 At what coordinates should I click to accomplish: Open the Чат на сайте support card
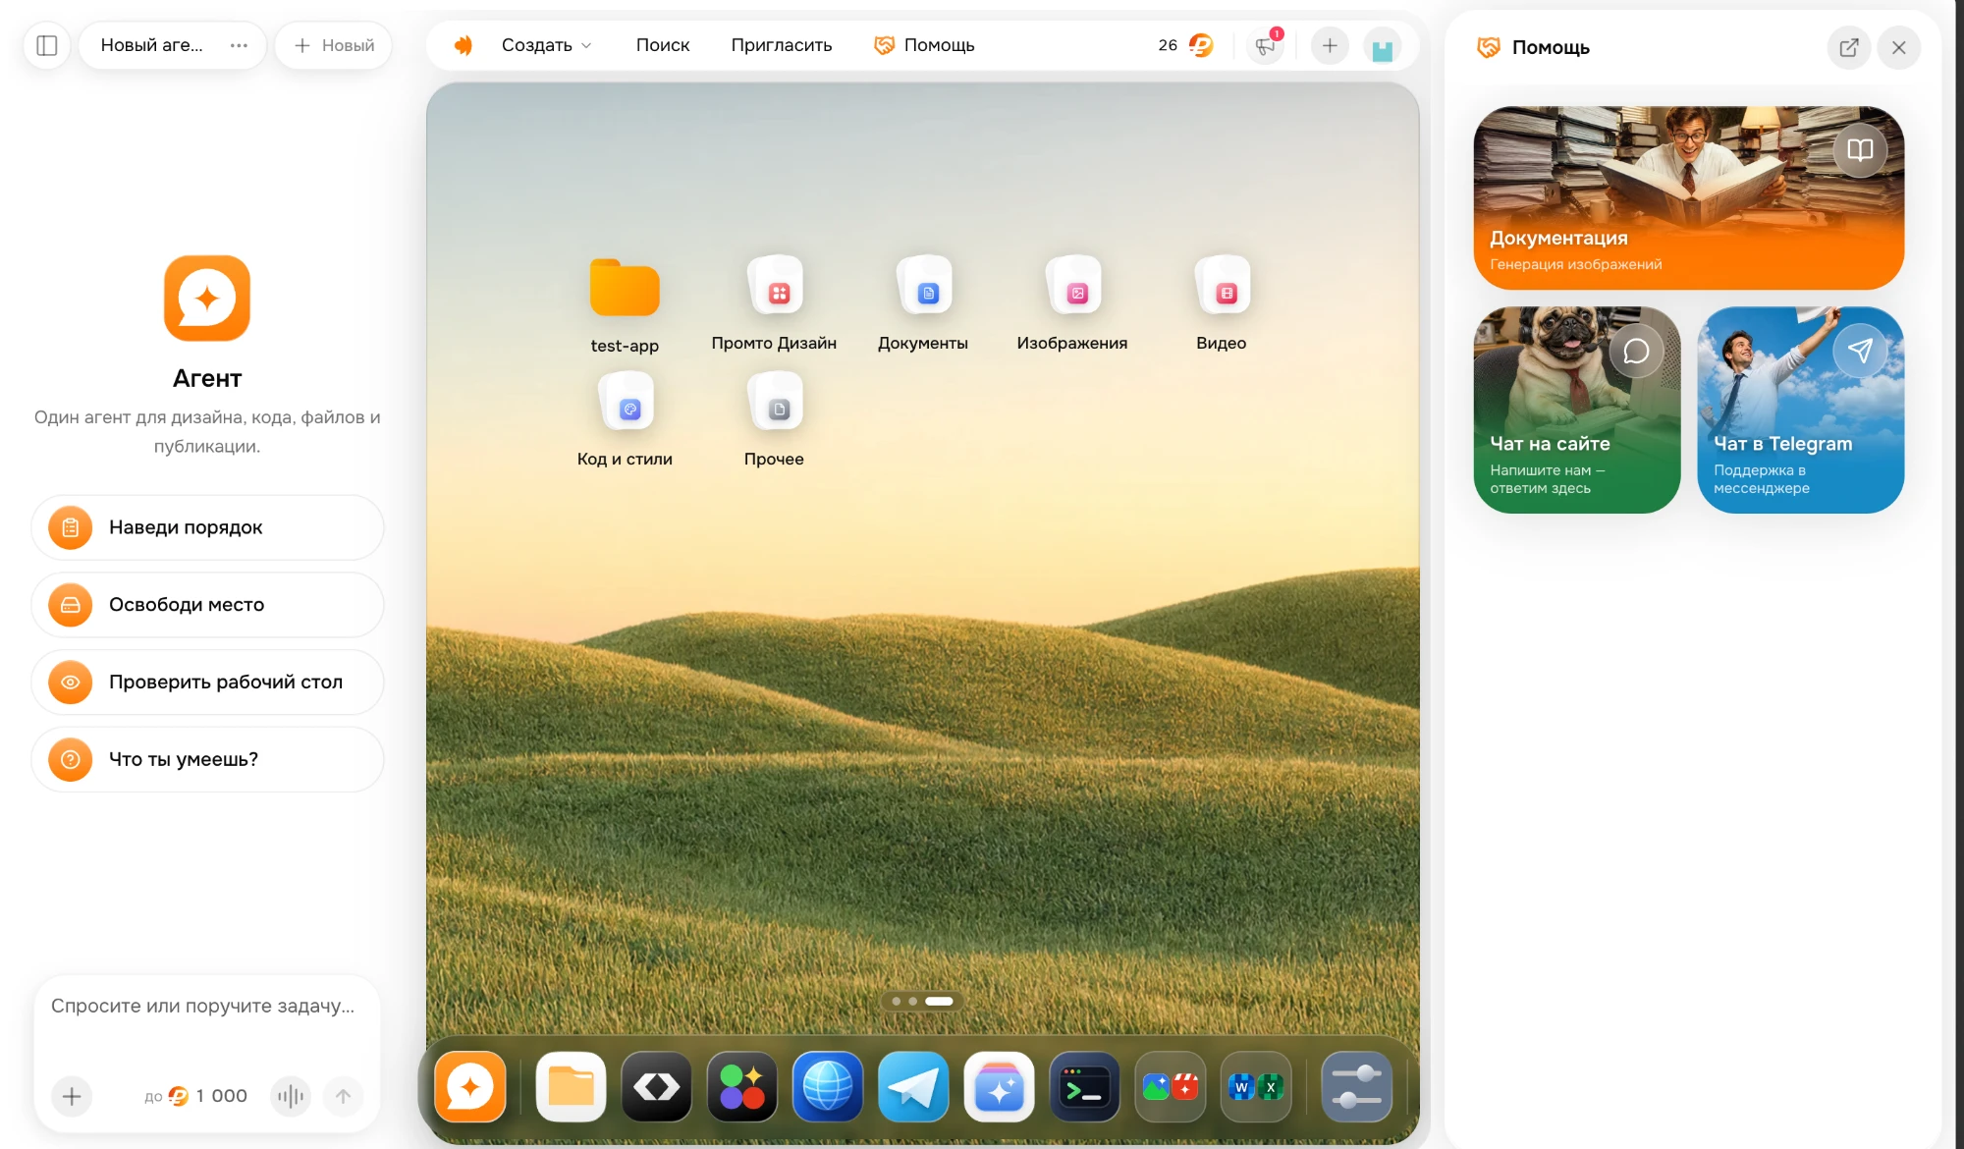click(1577, 410)
